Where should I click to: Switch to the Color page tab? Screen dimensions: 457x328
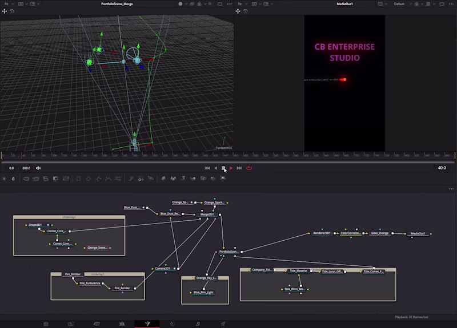click(173, 324)
